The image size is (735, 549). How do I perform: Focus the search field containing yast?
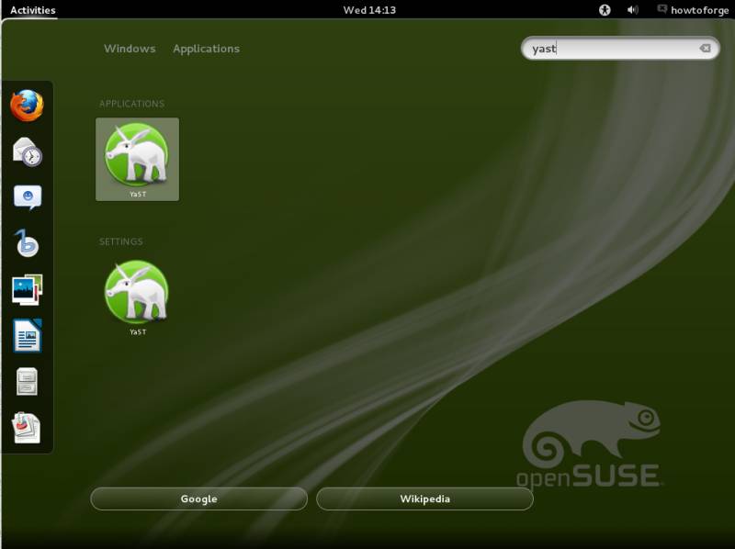pyautogui.click(x=619, y=49)
